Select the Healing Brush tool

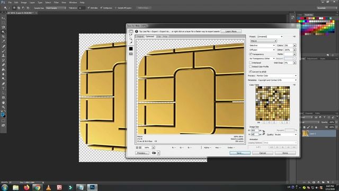point(3,46)
